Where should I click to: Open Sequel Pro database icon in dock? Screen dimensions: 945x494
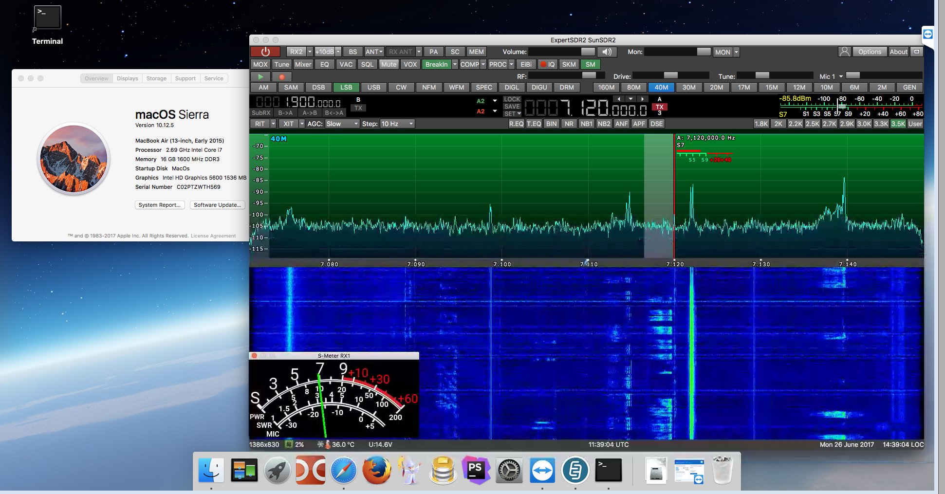coord(443,470)
